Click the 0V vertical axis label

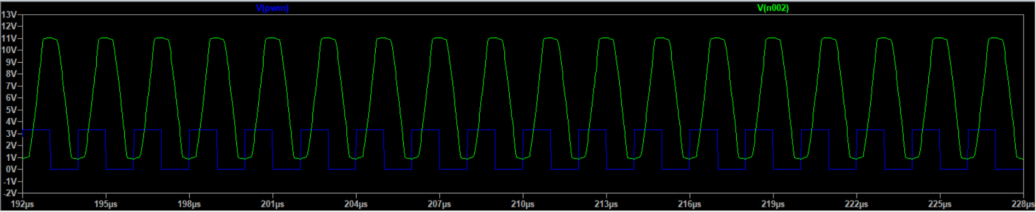click(11, 169)
